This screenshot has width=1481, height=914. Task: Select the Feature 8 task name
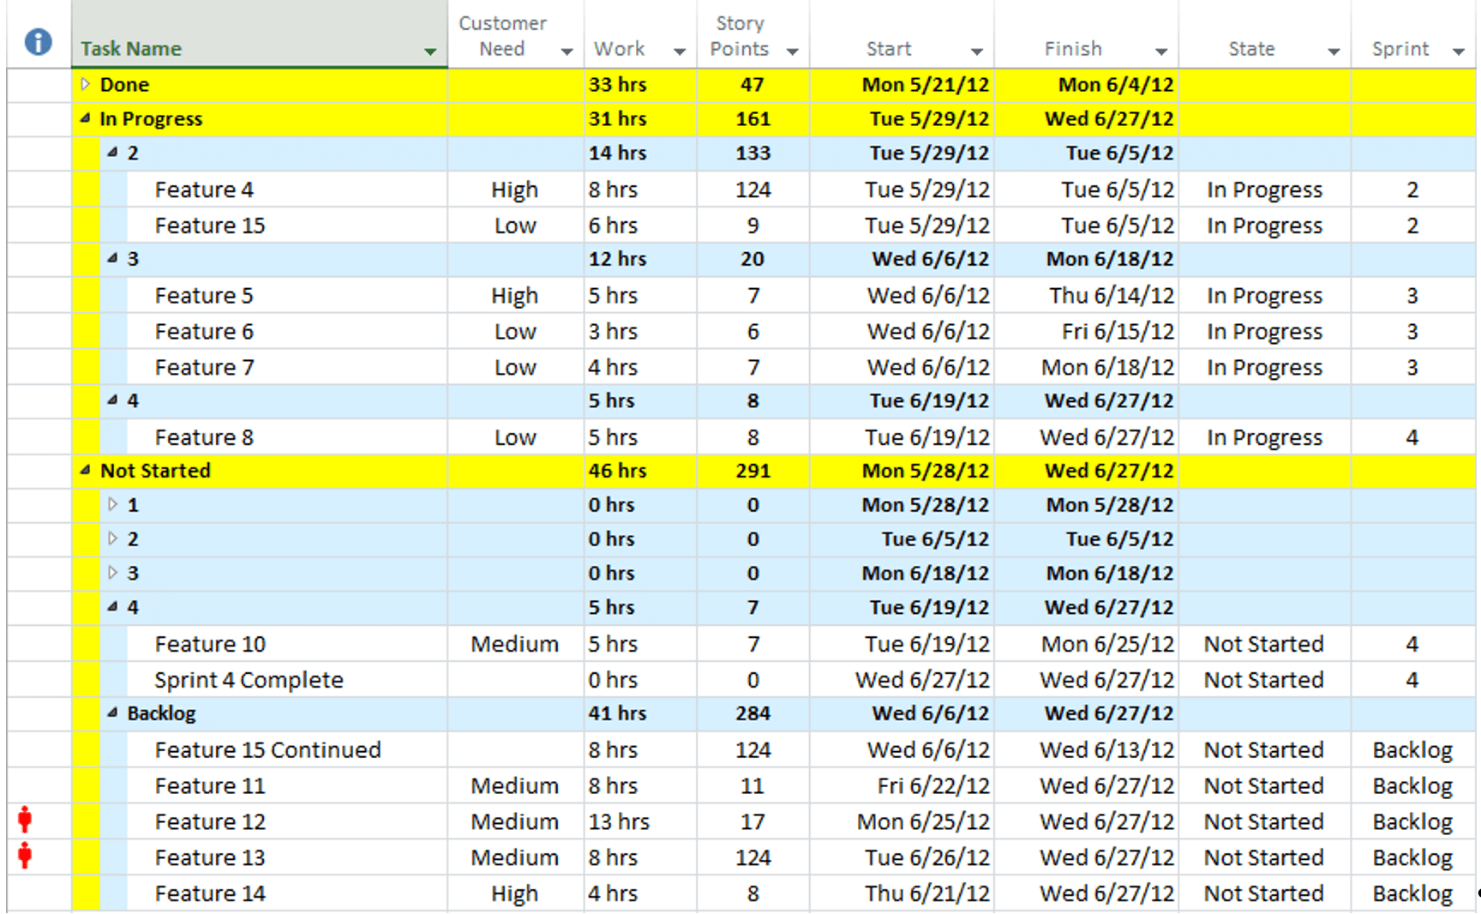[204, 438]
